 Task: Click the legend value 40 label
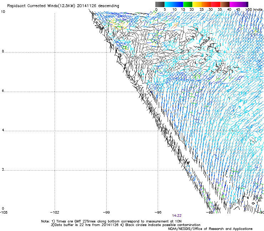tap(229, 10)
